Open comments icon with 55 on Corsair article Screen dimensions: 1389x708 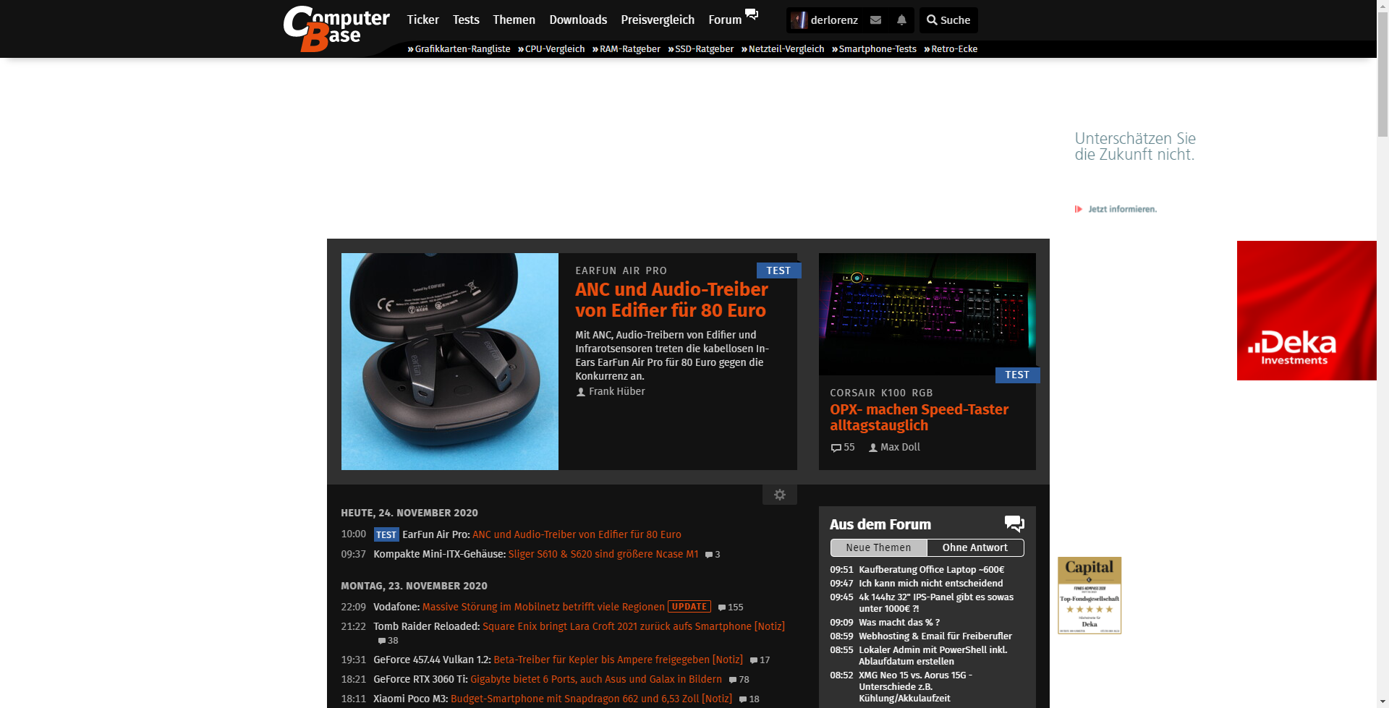coord(843,448)
